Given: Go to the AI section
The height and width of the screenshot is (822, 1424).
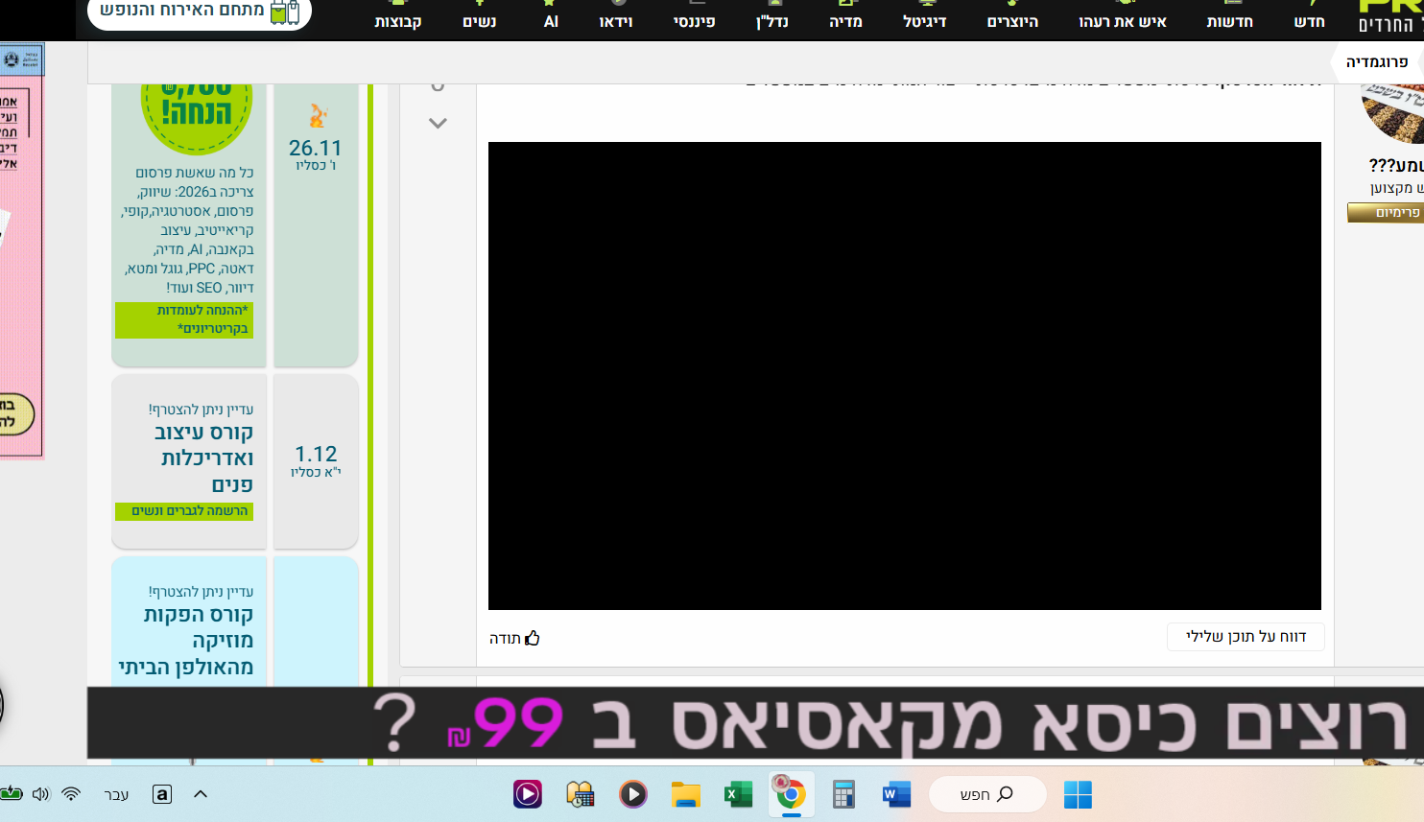Looking at the screenshot, I should pyautogui.click(x=551, y=21).
